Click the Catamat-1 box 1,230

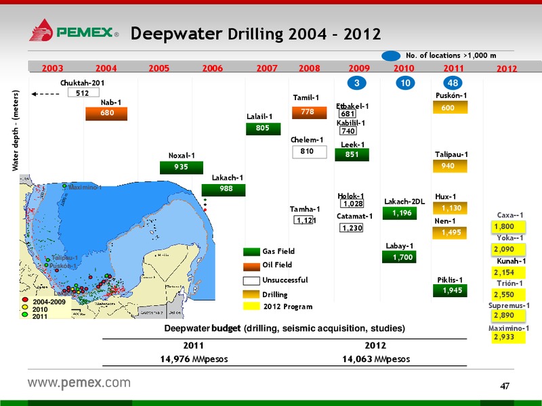pyautogui.click(x=351, y=227)
